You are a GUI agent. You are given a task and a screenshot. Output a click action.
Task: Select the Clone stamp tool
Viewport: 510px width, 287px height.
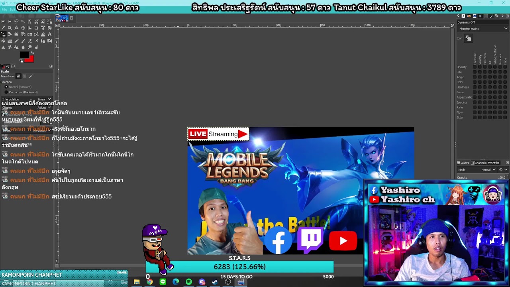click(3, 47)
